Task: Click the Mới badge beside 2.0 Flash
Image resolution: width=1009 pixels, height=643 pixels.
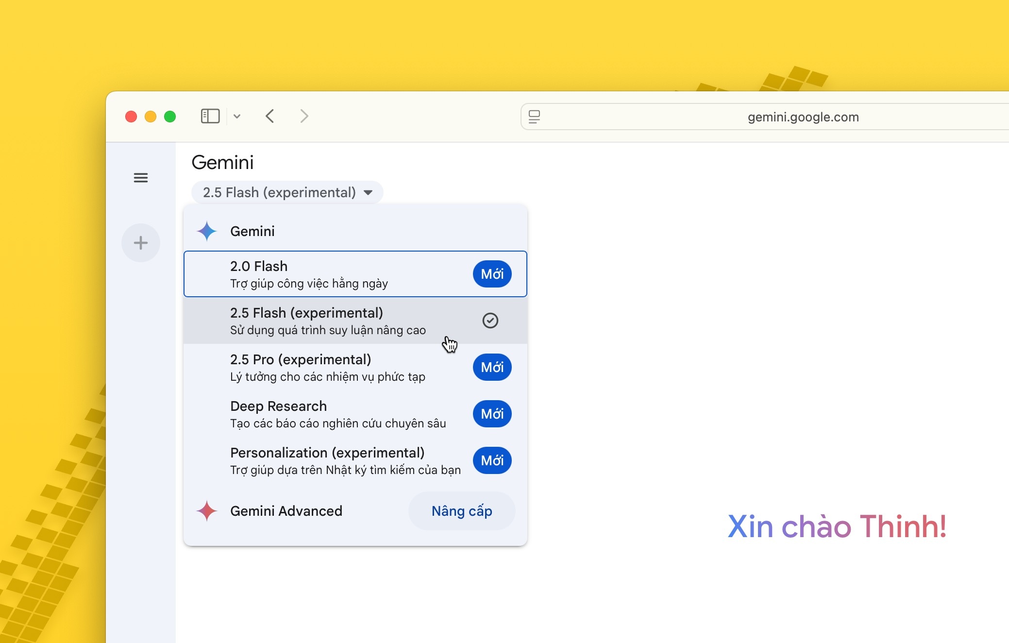Action: pyautogui.click(x=492, y=274)
